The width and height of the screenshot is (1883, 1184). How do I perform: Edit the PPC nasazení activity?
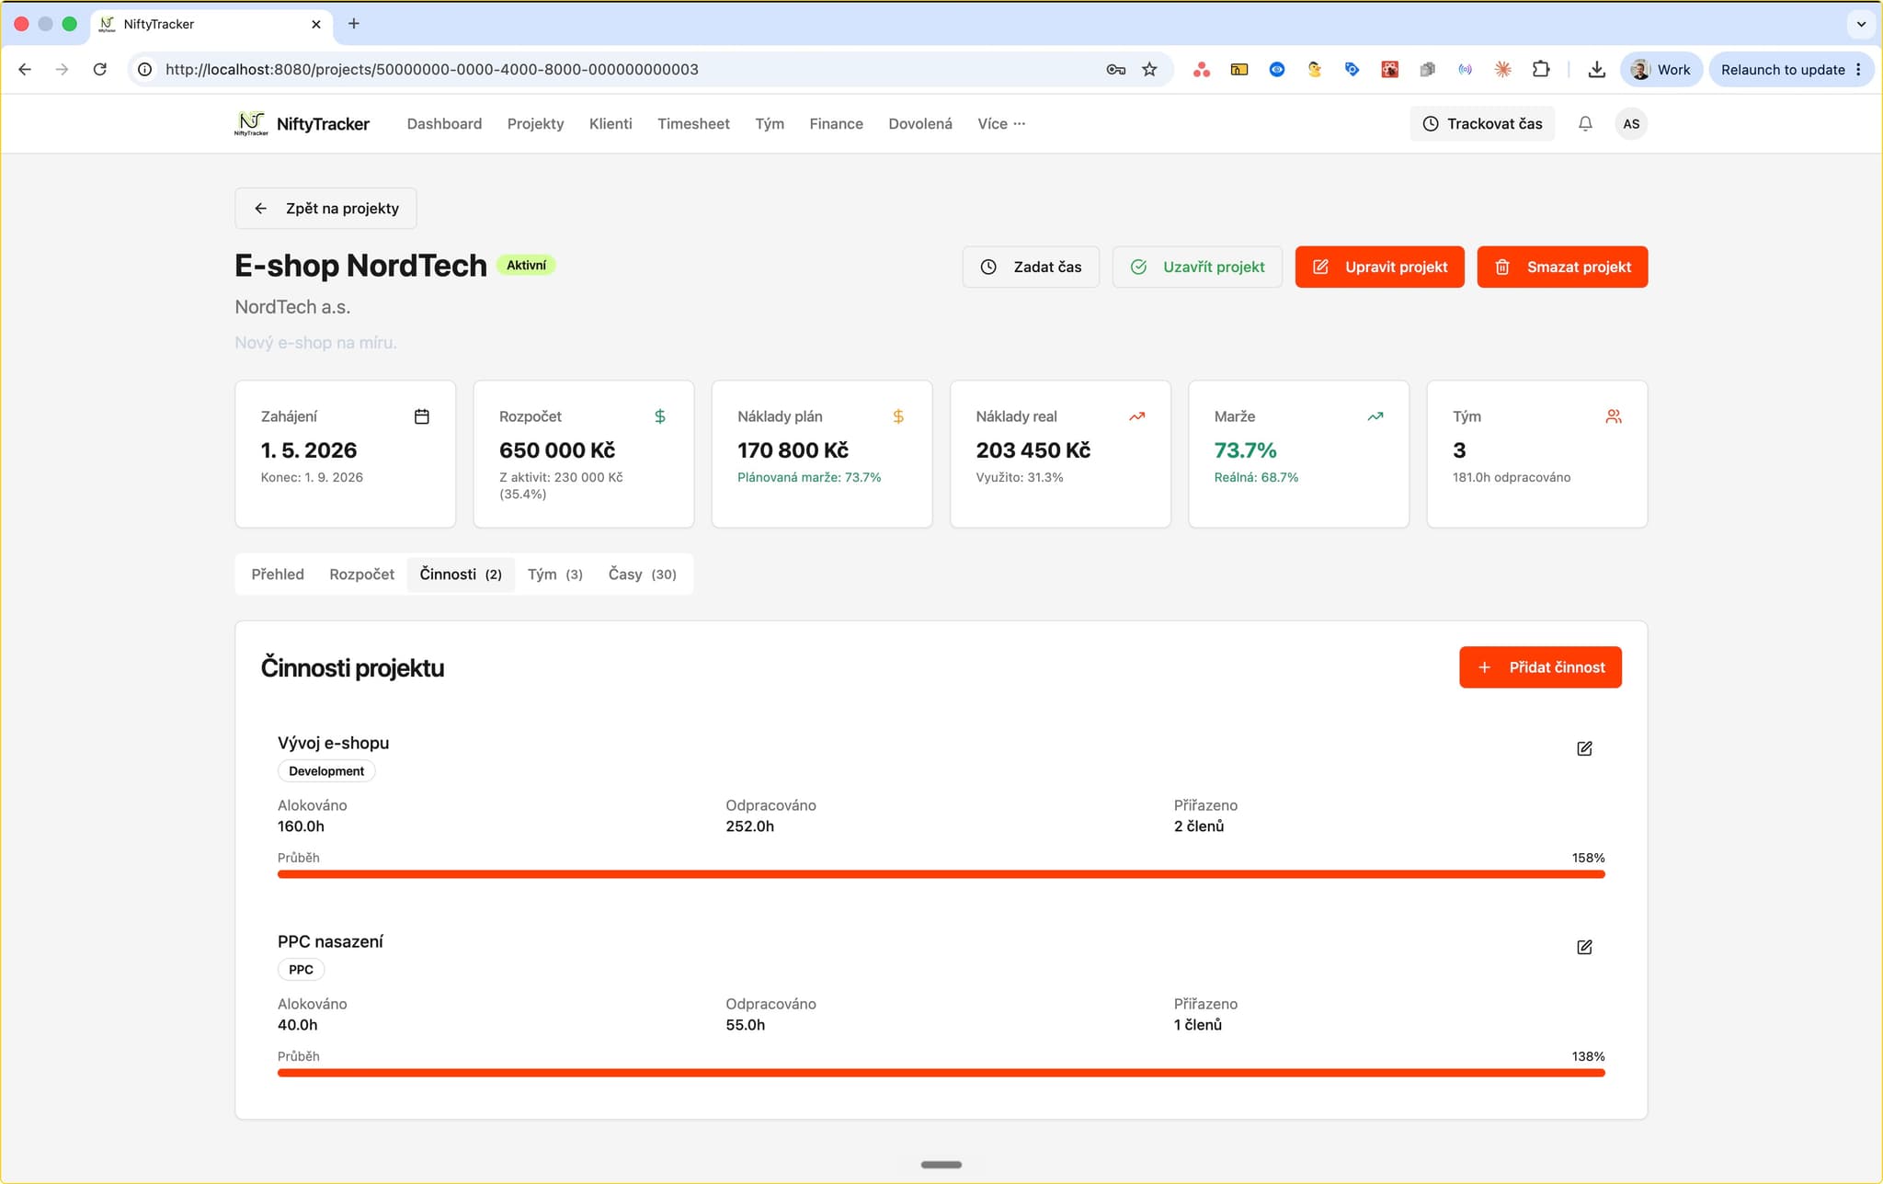coord(1584,947)
